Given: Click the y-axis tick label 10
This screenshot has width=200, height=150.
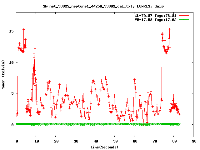Looking at the screenshot, I should point(11,62).
